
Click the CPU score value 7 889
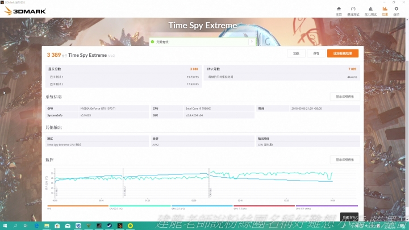tap(352, 69)
